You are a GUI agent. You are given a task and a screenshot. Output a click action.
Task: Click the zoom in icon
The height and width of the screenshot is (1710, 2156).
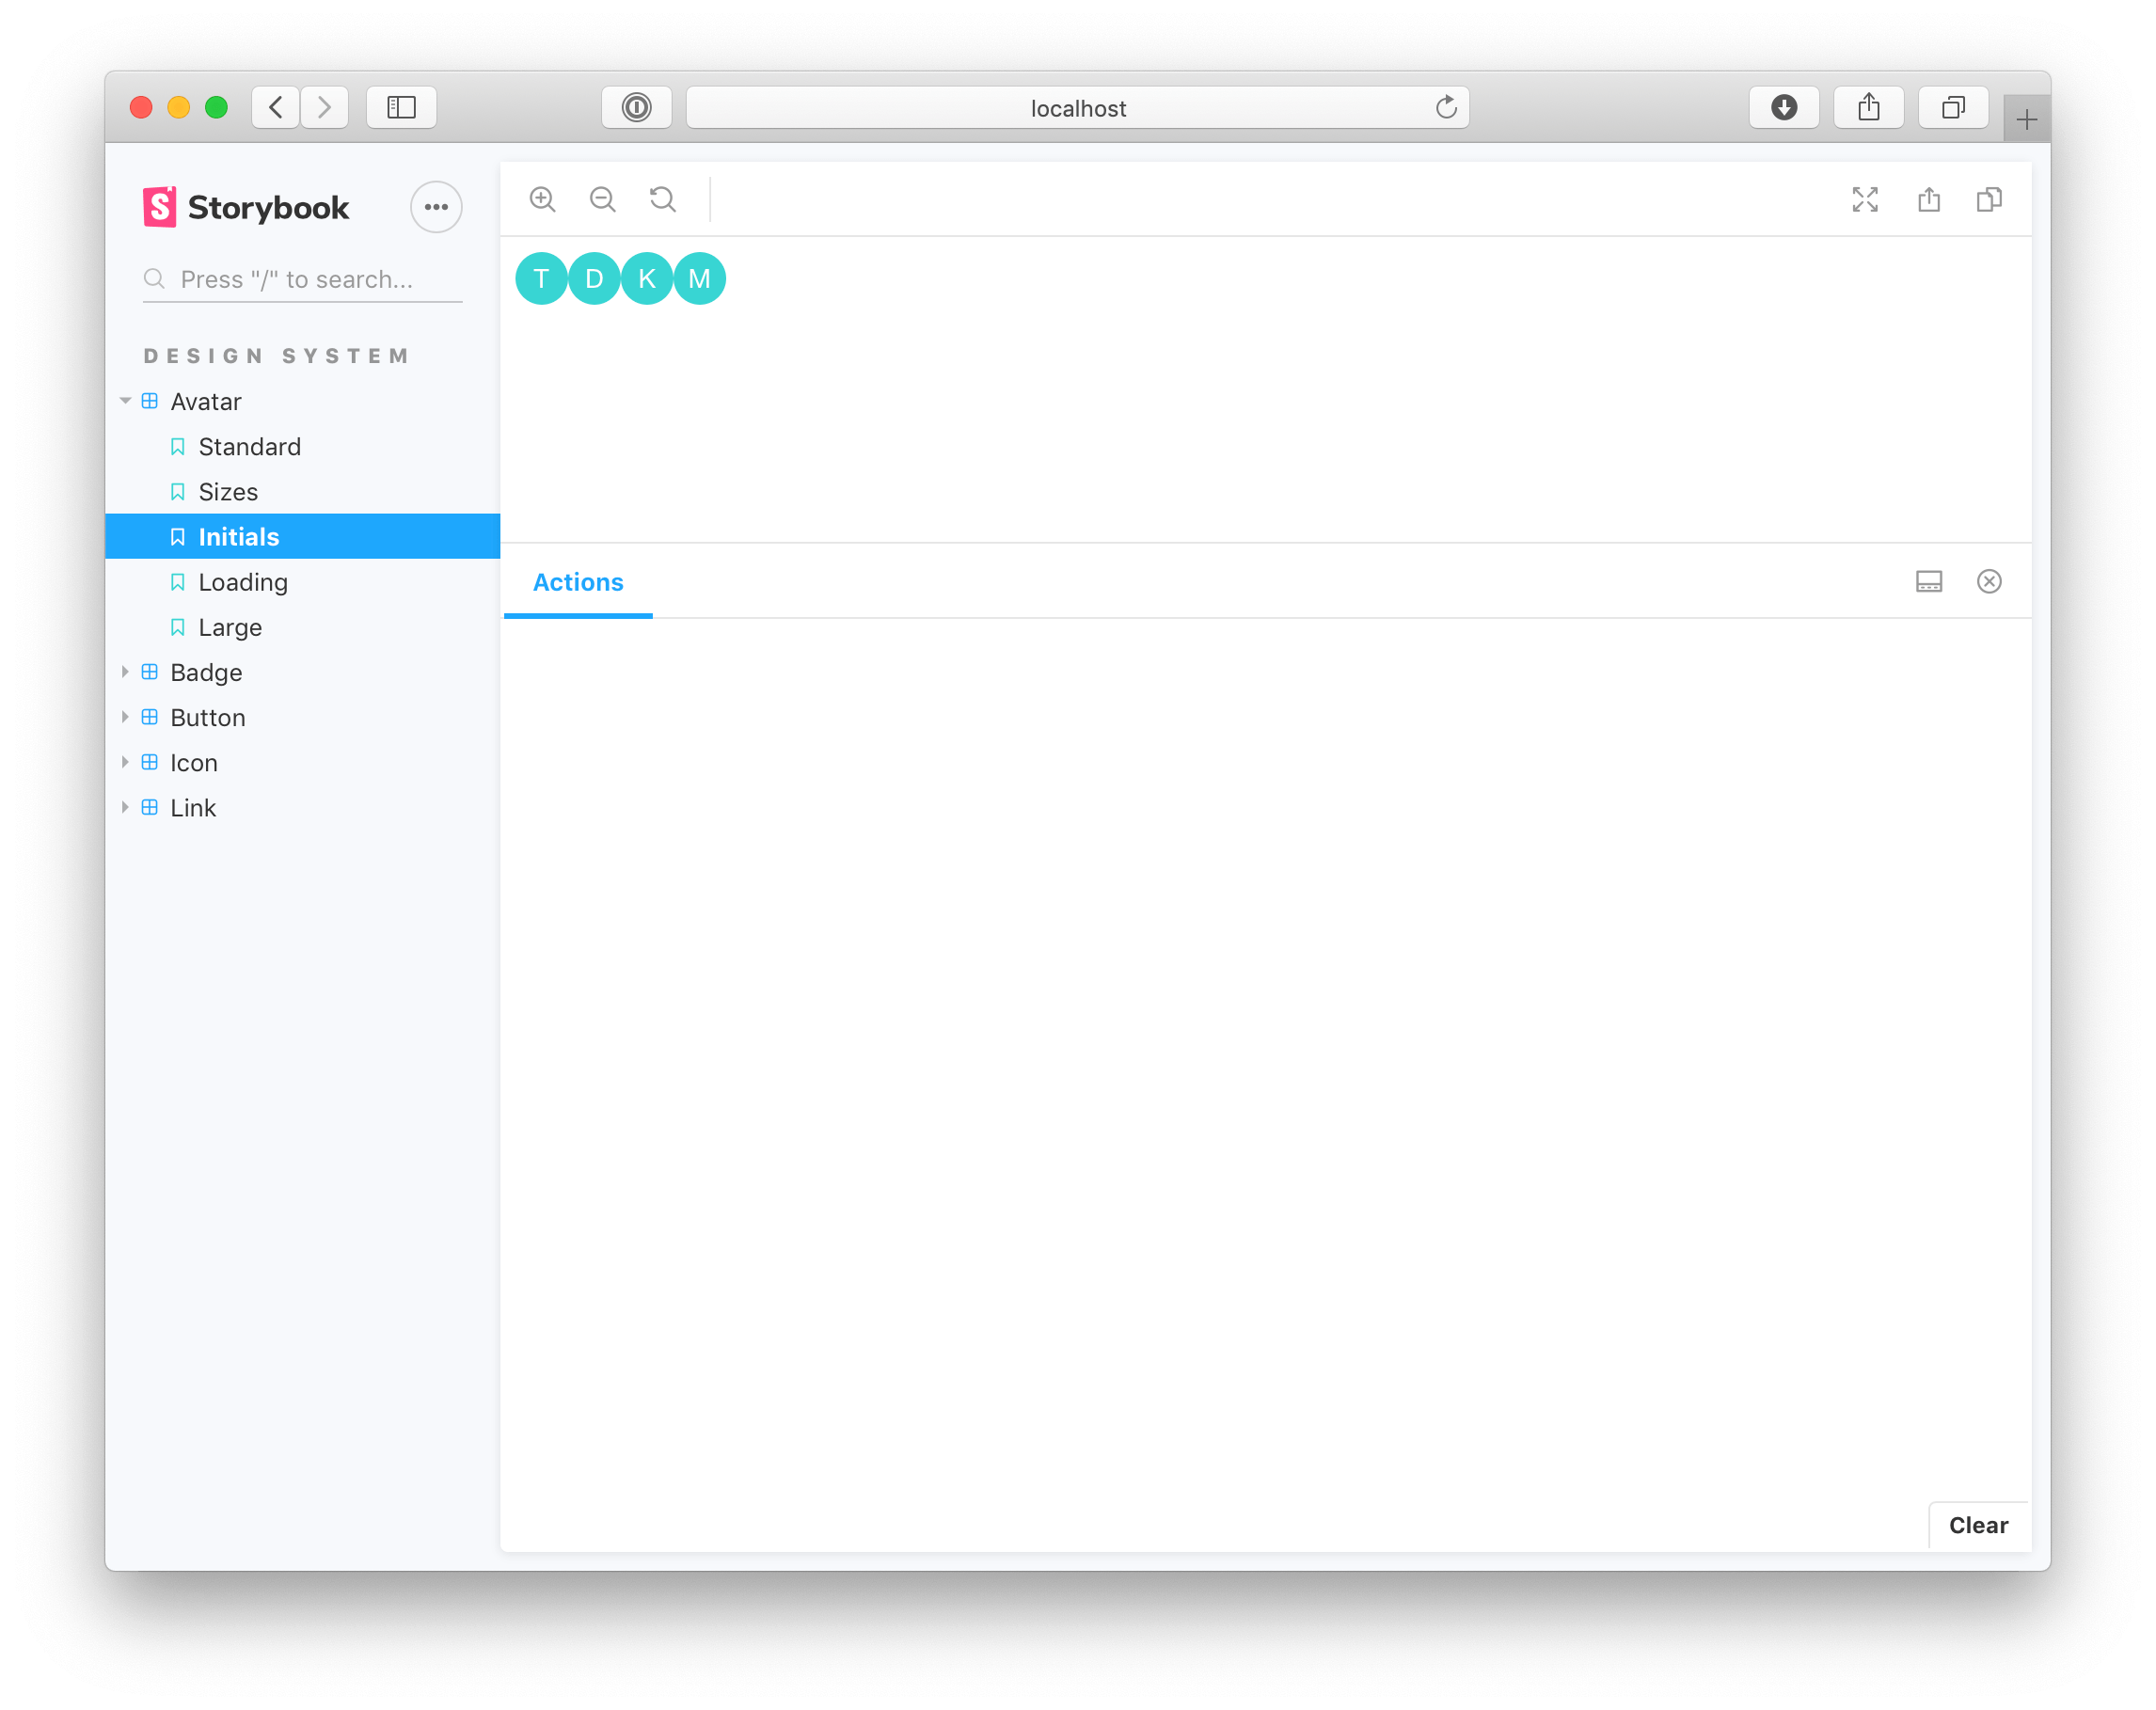pos(545,198)
